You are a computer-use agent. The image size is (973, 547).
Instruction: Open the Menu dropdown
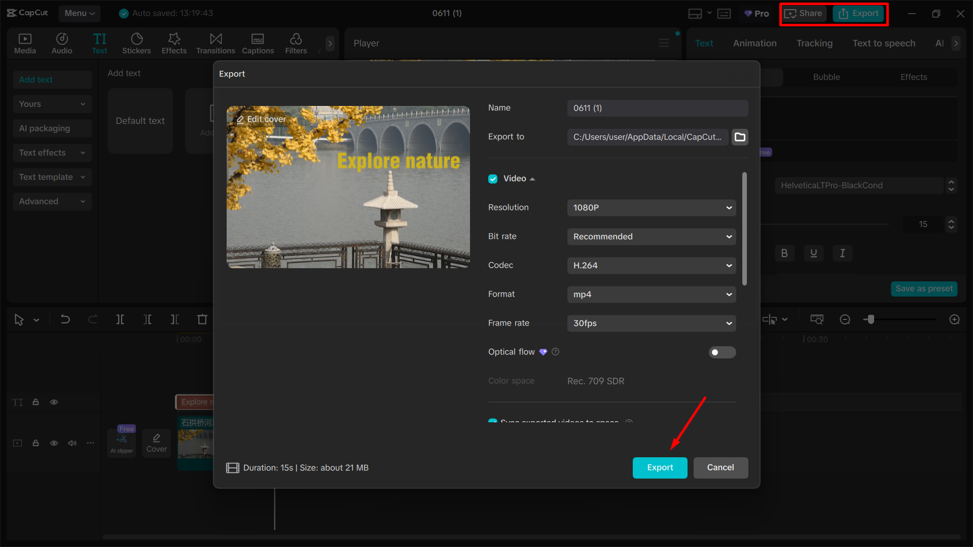[79, 13]
